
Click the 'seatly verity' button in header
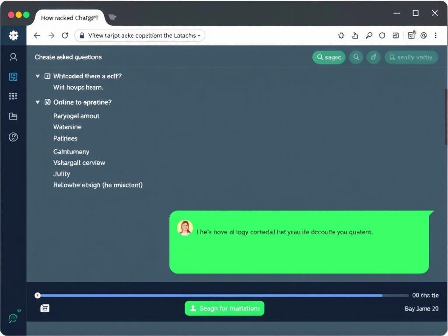pos(411,57)
